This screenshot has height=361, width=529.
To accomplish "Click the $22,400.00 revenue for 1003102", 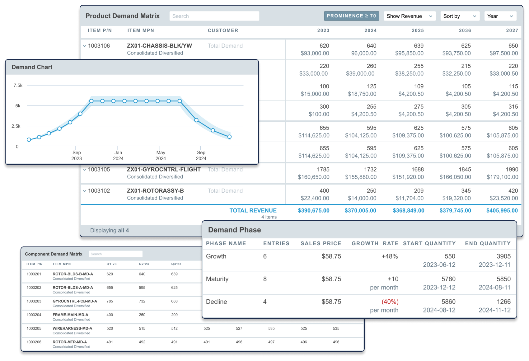I will [315, 198].
